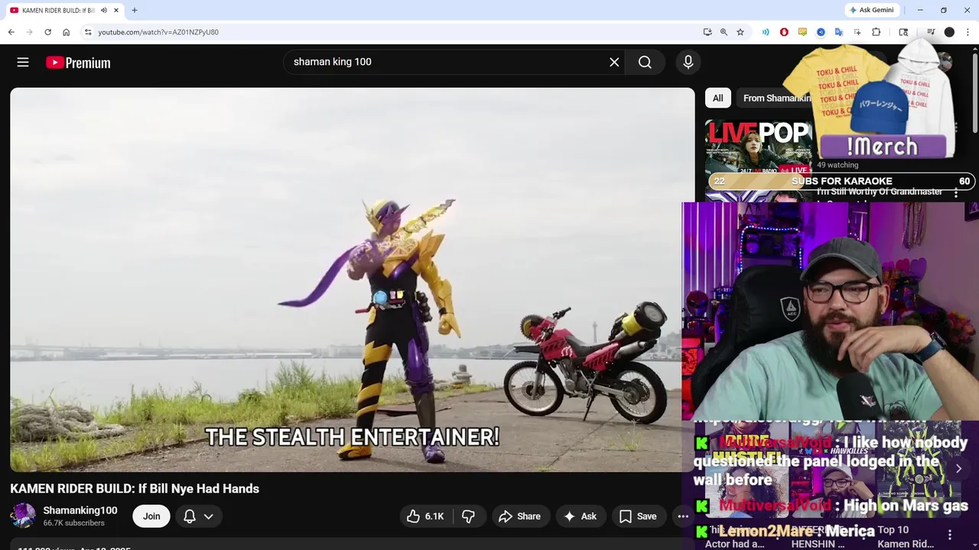This screenshot has height=550, width=979.
Task: Go to YouTube Premium home logo
Action: [78, 63]
